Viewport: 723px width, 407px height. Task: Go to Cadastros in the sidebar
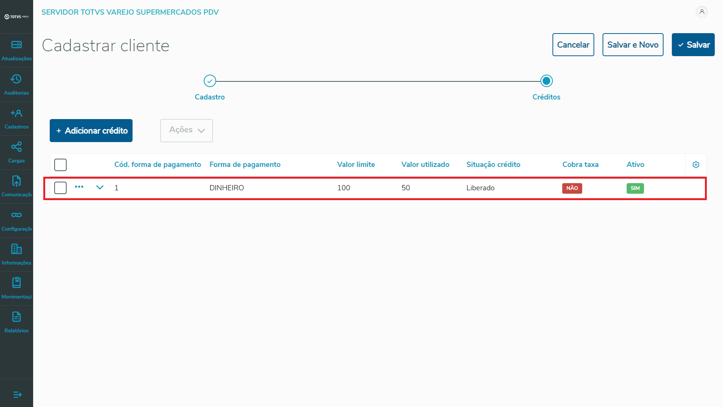pyautogui.click(x=17, y=118)
